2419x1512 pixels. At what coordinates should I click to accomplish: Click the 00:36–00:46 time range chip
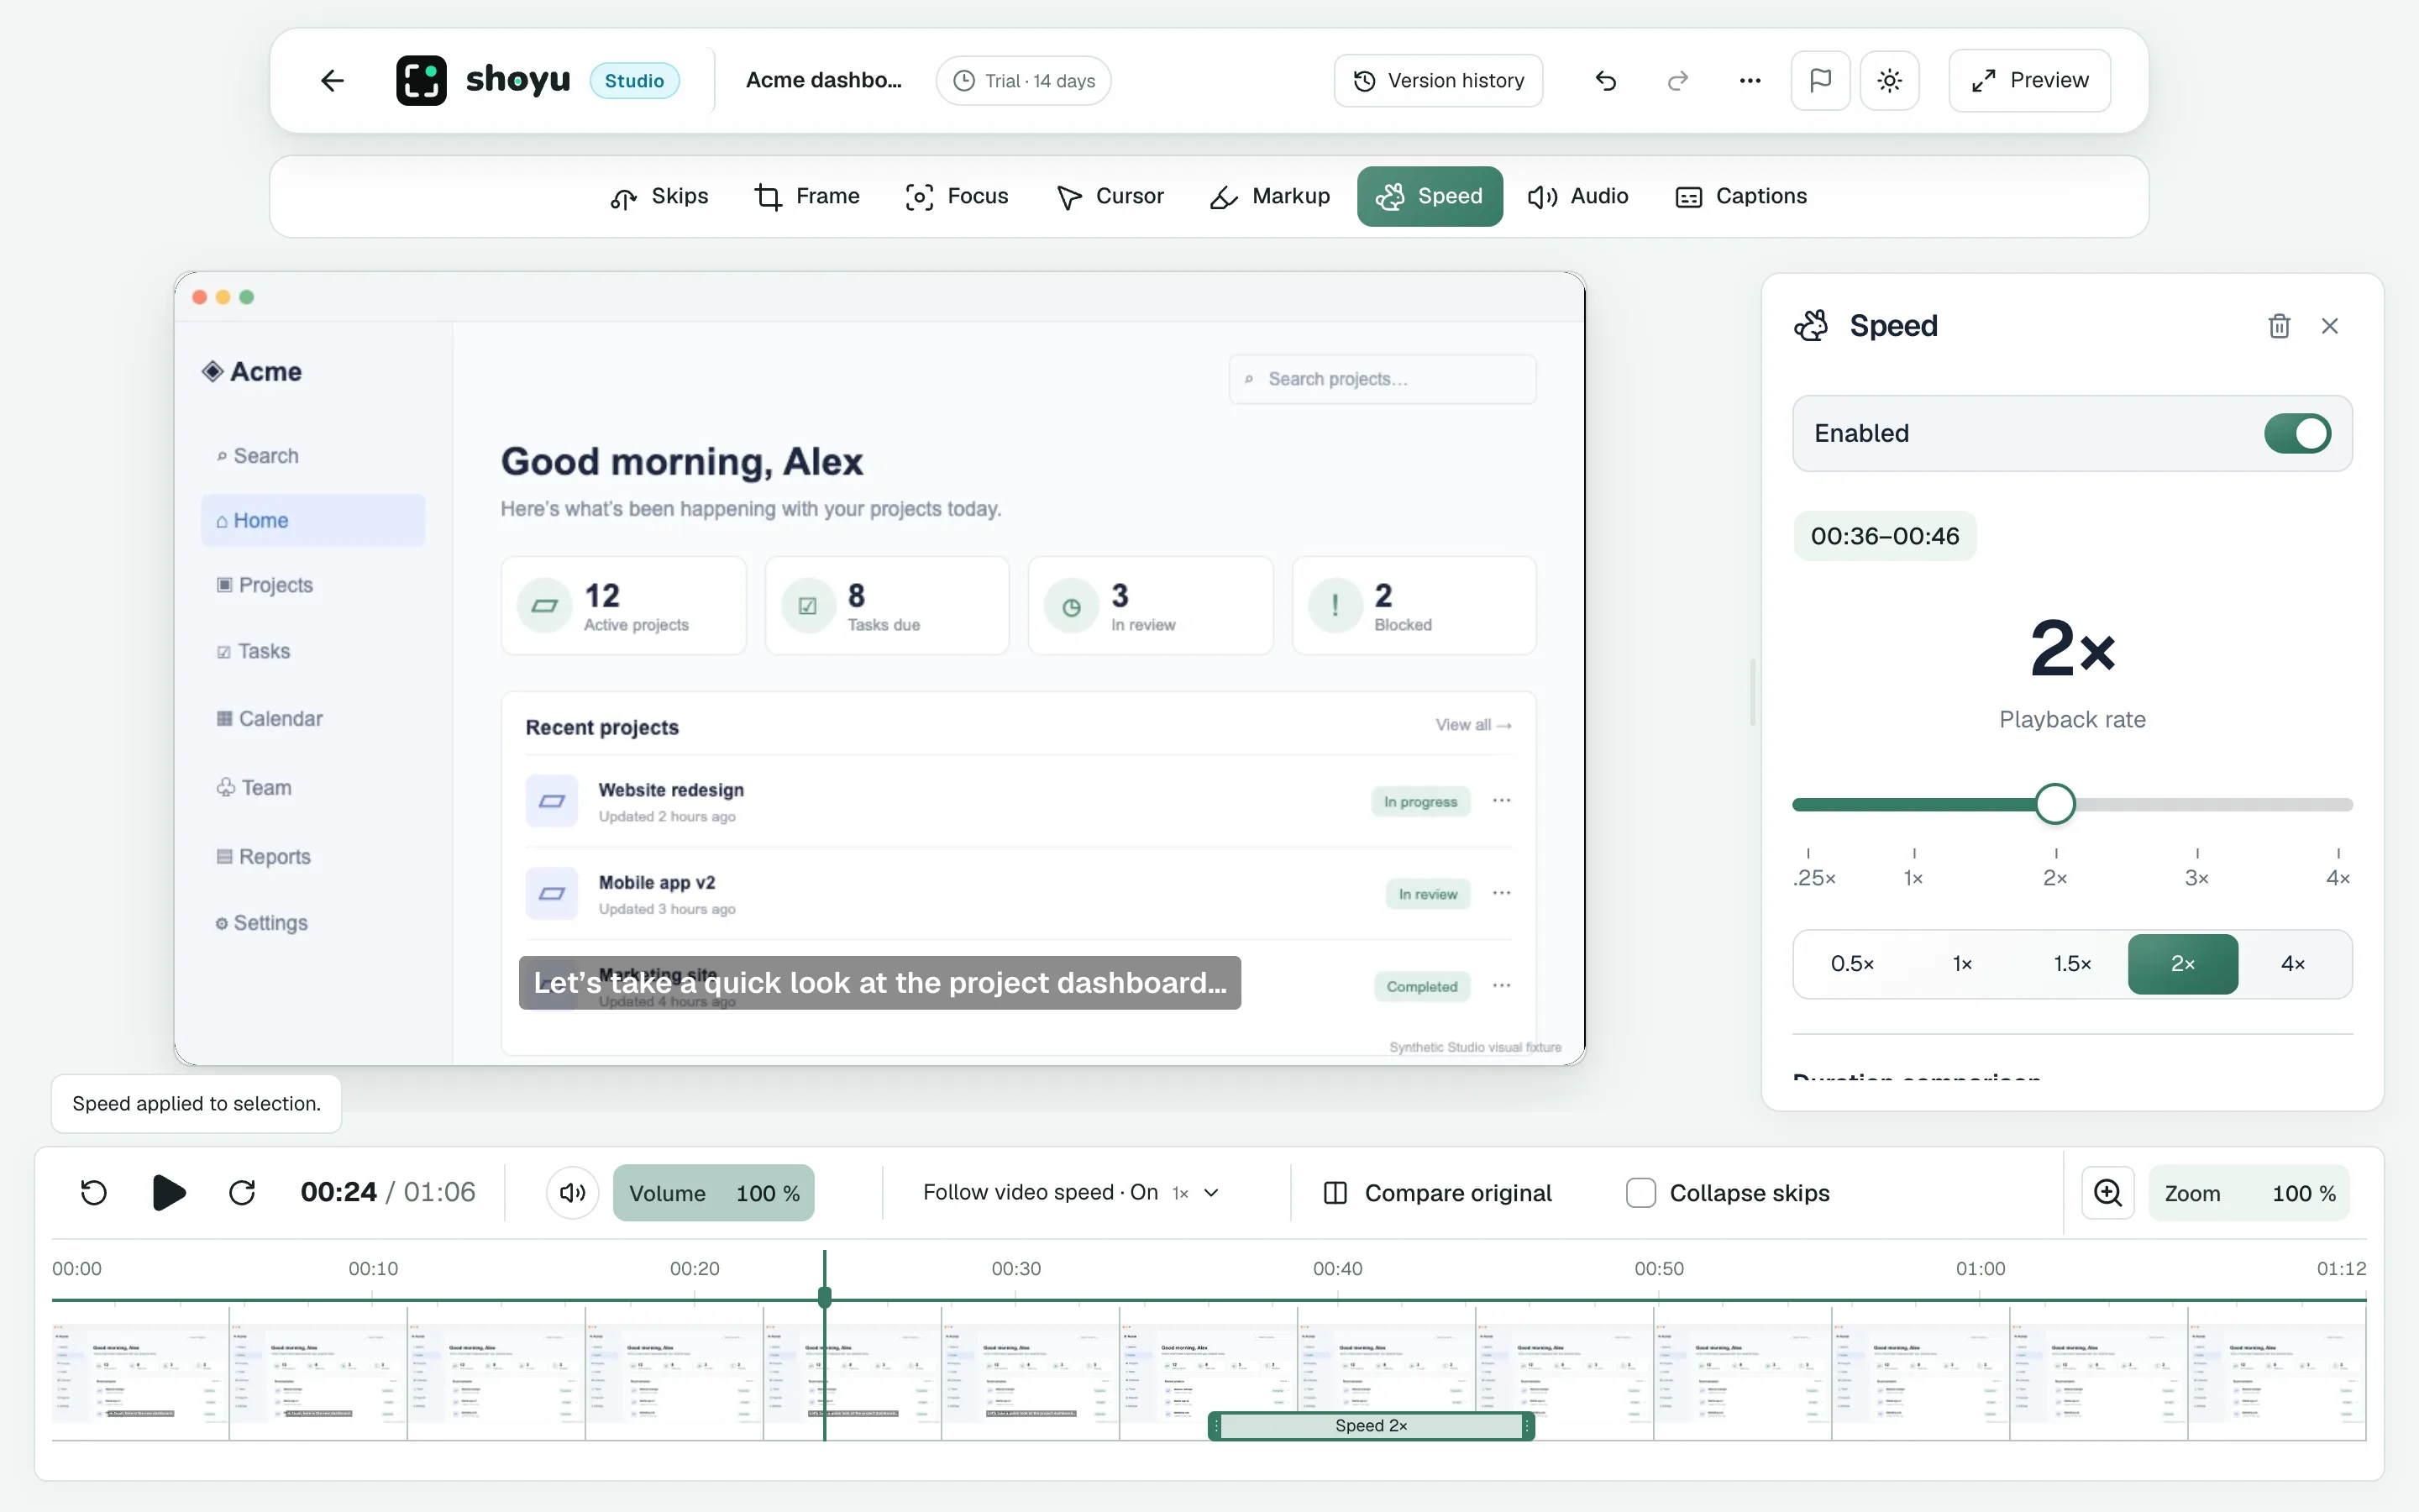point(1884,536)
